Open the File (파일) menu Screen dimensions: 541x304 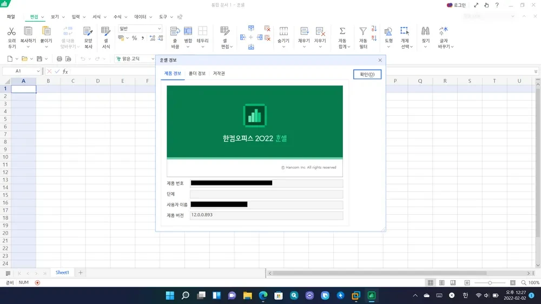click(x=11, y=17)
